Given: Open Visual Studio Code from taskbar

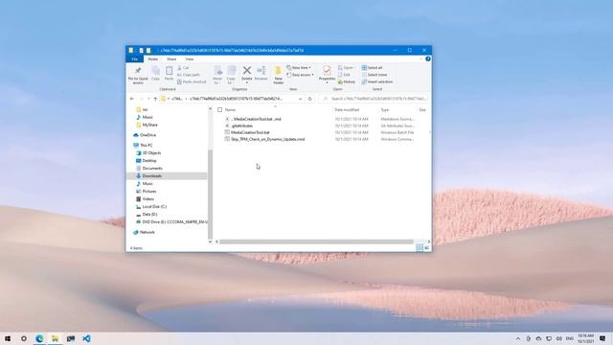Looking at the screenshot, I should pos(86,338).
